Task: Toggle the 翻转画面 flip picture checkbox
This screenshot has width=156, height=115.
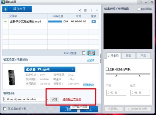Action: (x=139, y=9)
